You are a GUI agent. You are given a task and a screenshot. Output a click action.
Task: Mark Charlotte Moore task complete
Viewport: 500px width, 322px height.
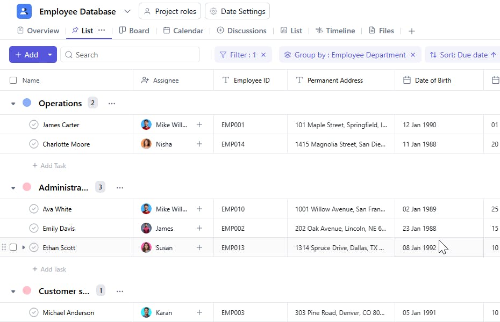[x=34, y=144]
